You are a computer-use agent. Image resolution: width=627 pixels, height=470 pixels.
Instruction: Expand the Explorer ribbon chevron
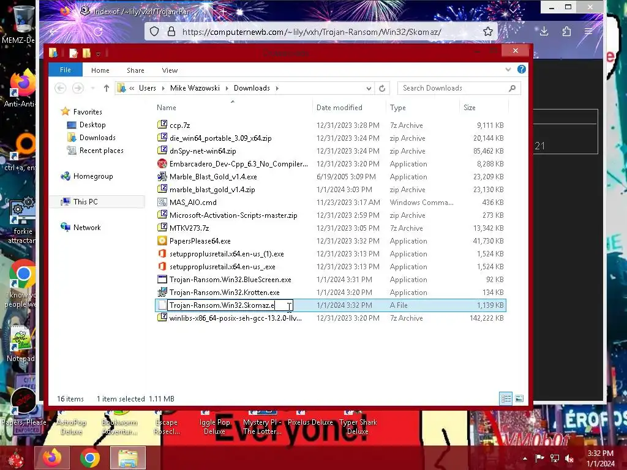(508, 70)
